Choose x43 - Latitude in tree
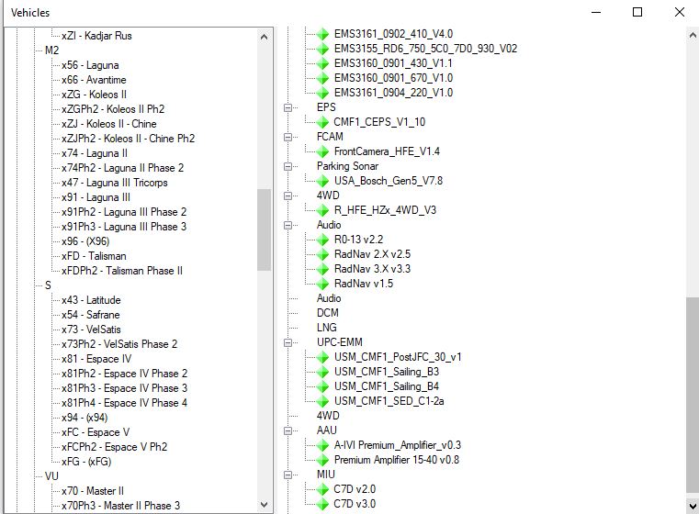This screenshot has height=514, width=699. 91,300
